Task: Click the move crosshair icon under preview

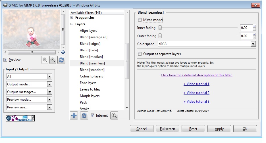Action: [63, 52]
